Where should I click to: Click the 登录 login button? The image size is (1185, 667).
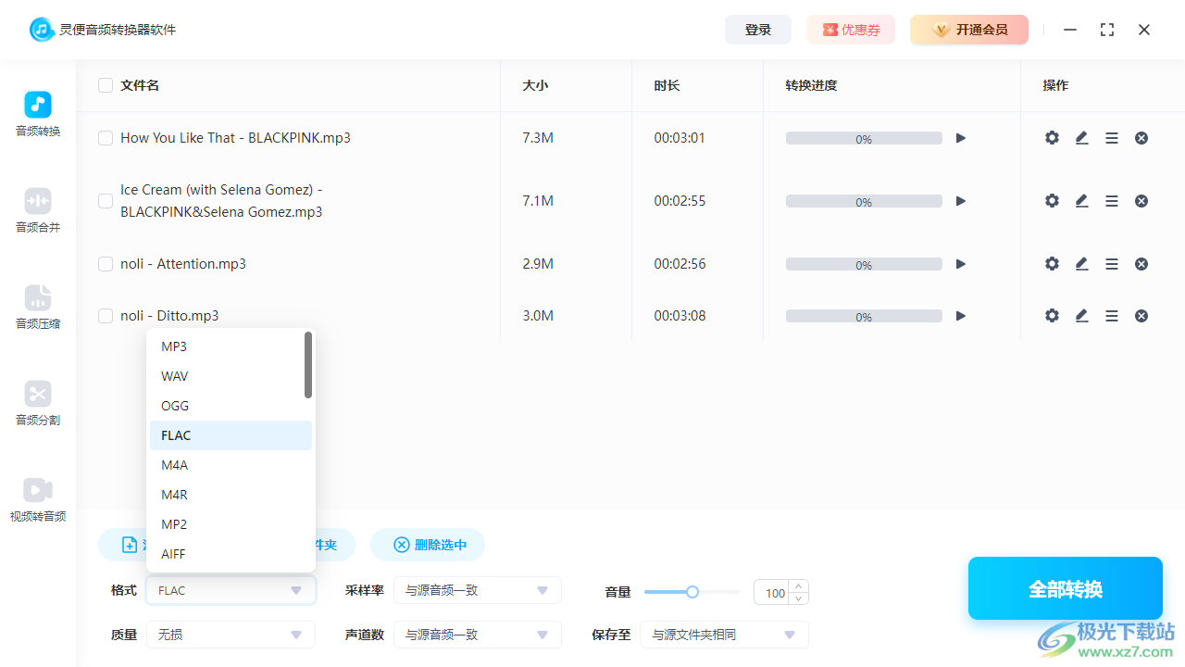click(x=758, y=30)
